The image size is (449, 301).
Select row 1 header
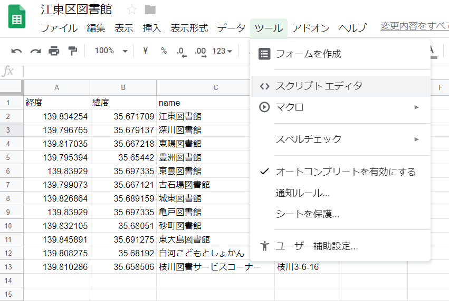tap(12, 103)
